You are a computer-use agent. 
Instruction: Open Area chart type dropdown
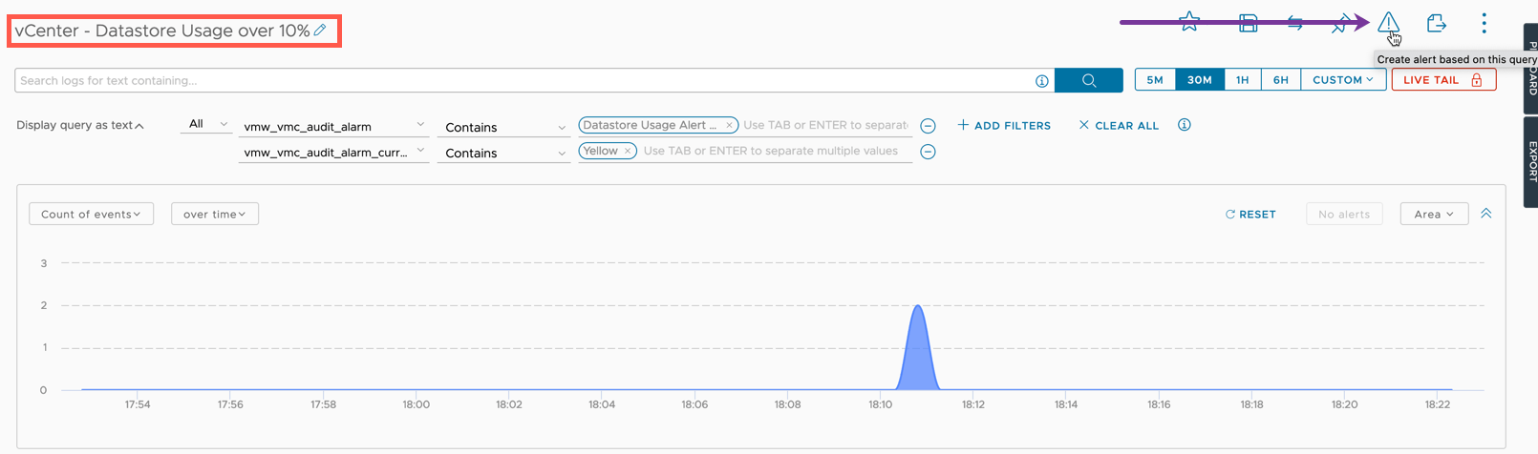click(1434, 215)
